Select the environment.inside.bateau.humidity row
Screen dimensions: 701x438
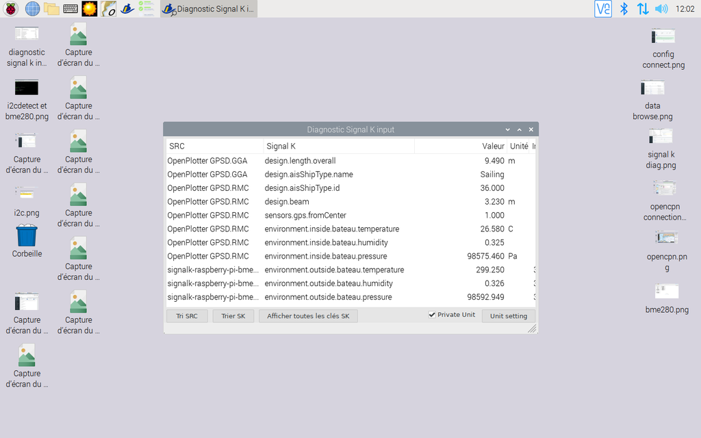tap(350, 243)
